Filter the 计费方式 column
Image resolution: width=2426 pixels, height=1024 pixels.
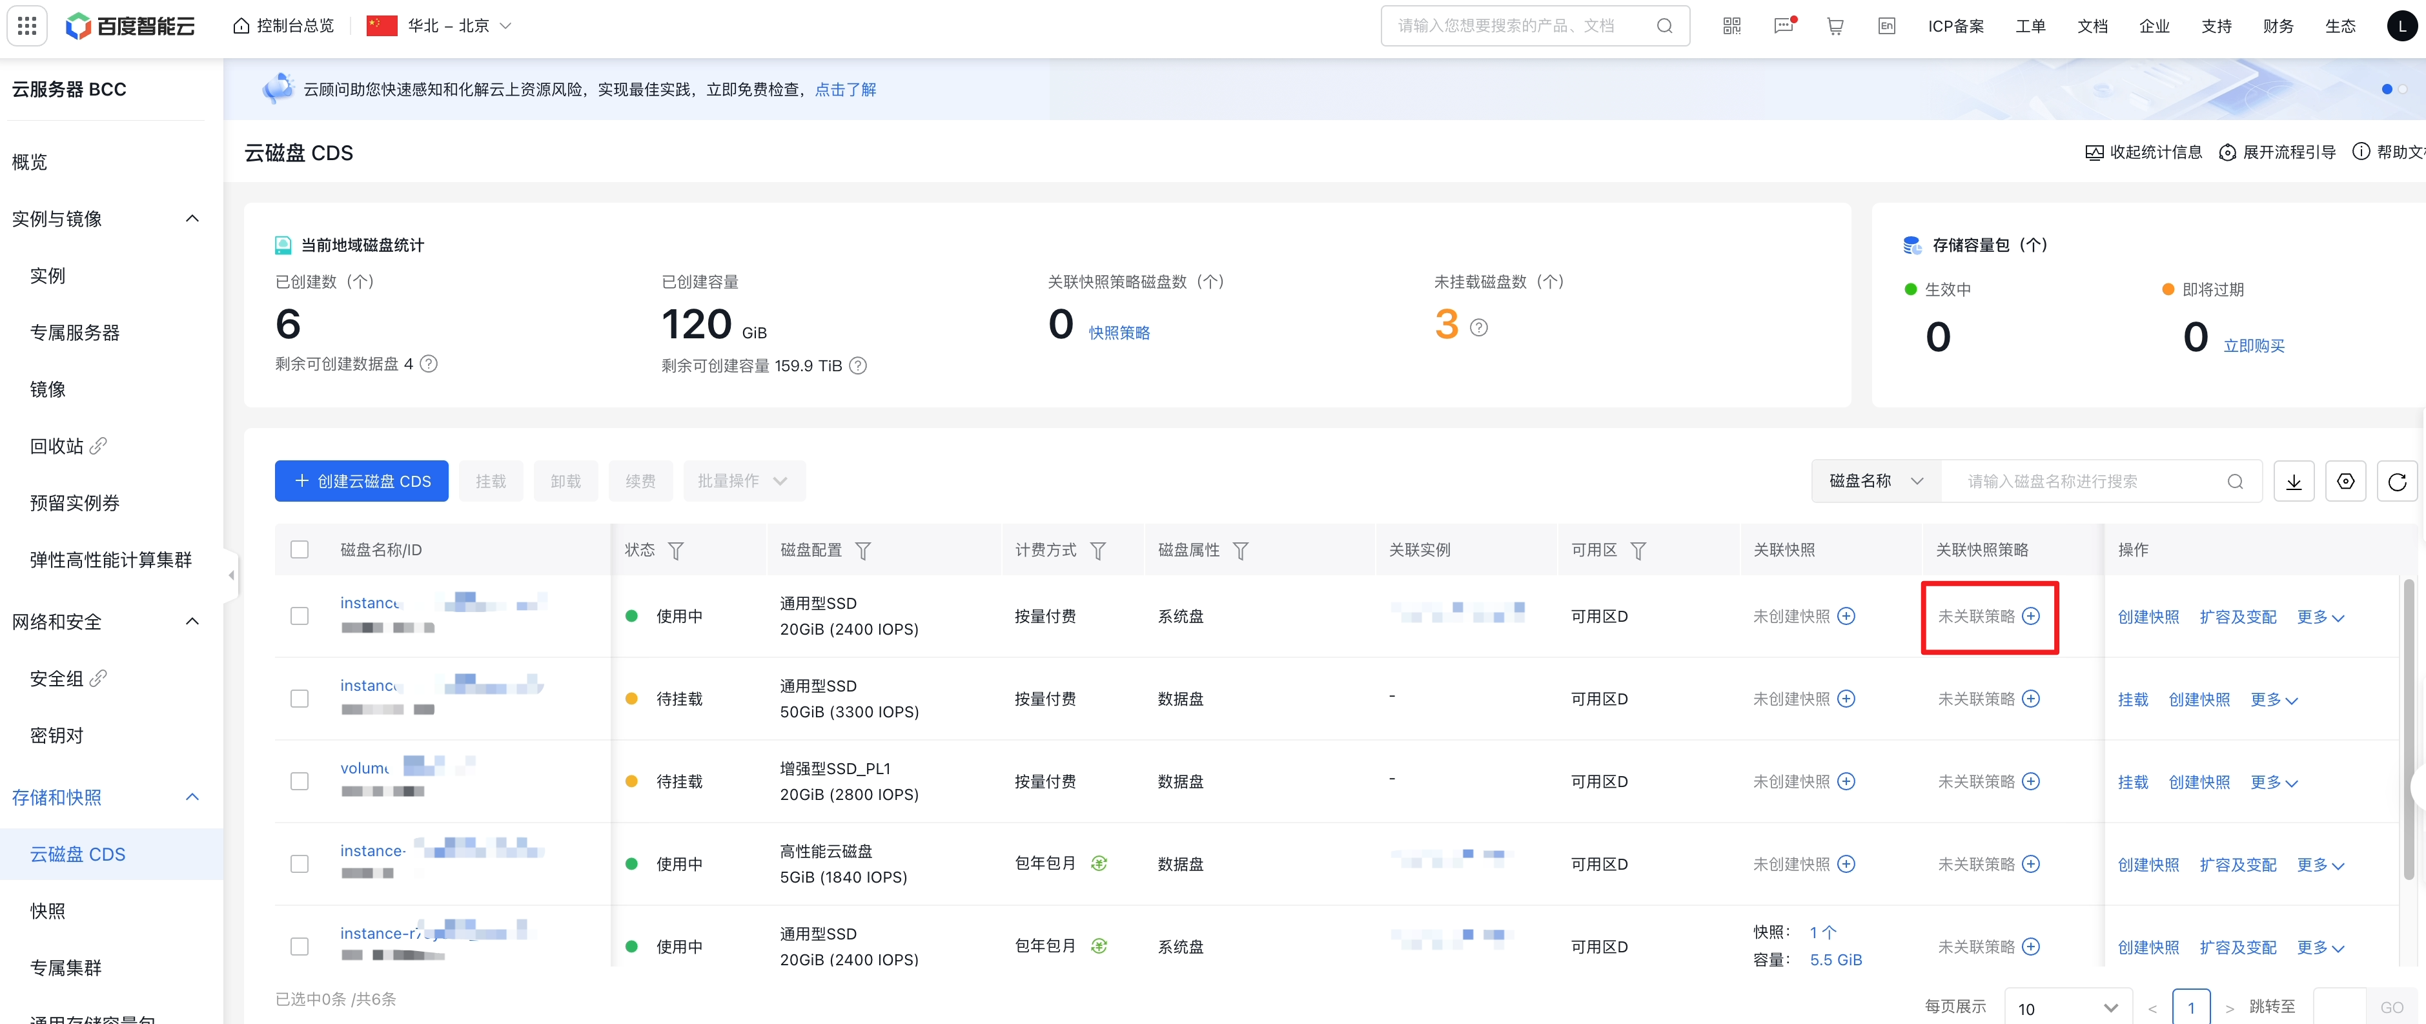[1098, 550]
